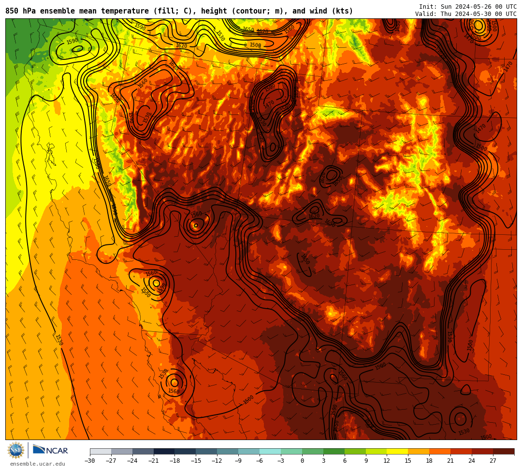Pick the green 0 to 3 colorbar swatch
This screenshot has width=522, height=470.
(x=313, y=451)
